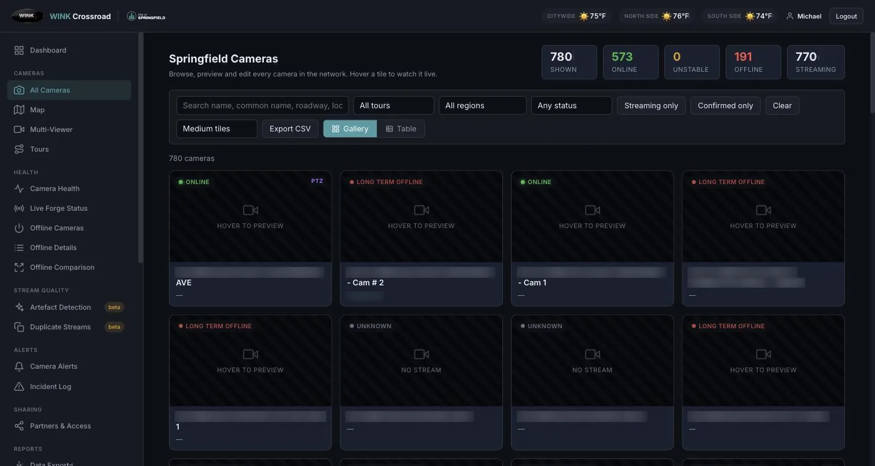Click the Duplicate Streams copy icon

click(x=19, y=327)
